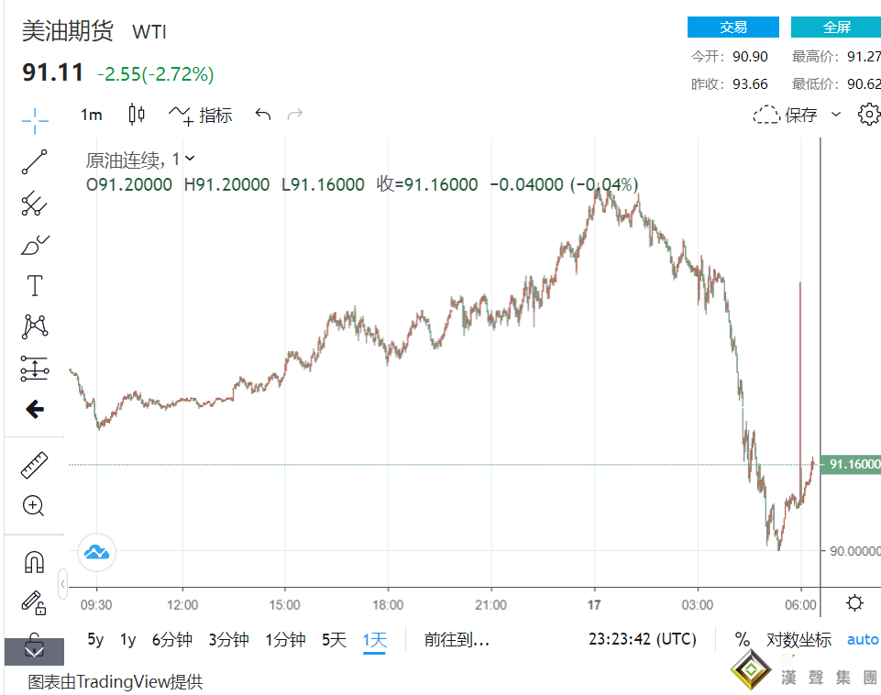Toggle magnet snap mode
Image resolution: width=881 pixels, height=695 pixels.
35,561
